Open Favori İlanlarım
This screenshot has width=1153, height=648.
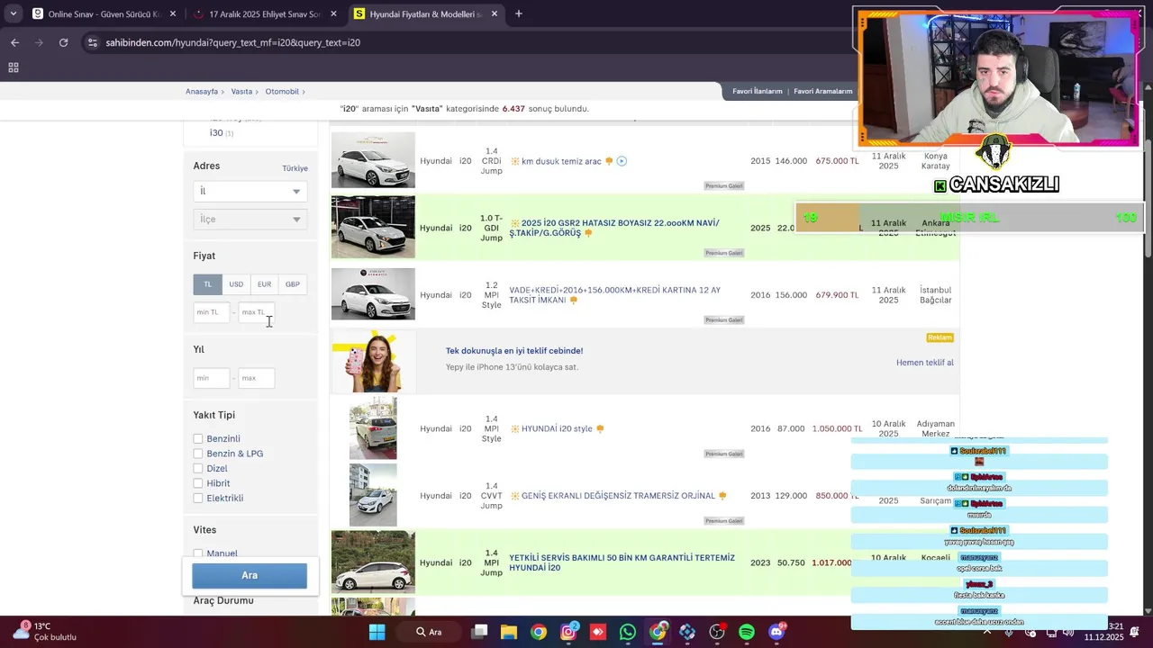[x=757, y=91]
